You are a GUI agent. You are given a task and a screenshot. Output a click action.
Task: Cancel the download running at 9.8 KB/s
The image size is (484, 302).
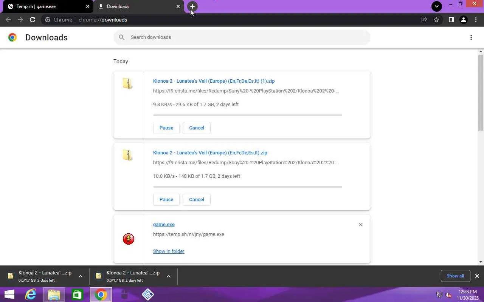point(197,128)
